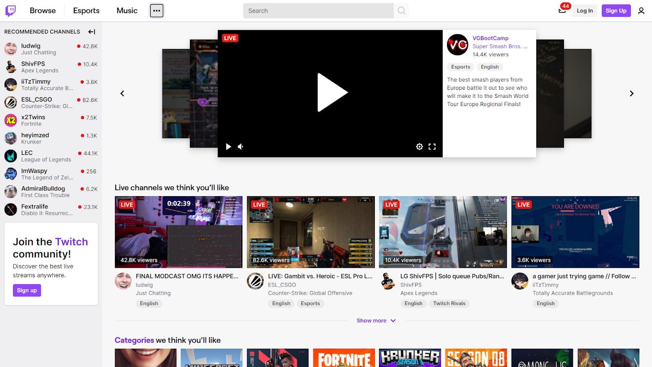Open ludwig avatar beside FINAL MODCAST title
The width and height of the screenshot is (652, 367).
123,281
